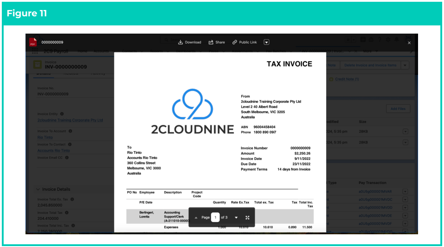The width and height of the screenshot is (444, 247).
Task: Open the more actions dropdown beside Public Link
Action: coord(267,42)
